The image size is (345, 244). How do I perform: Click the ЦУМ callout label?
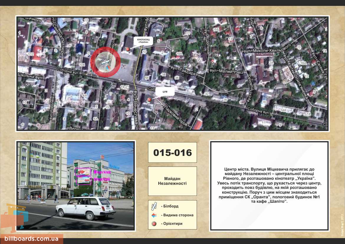(x=165, y=92)
